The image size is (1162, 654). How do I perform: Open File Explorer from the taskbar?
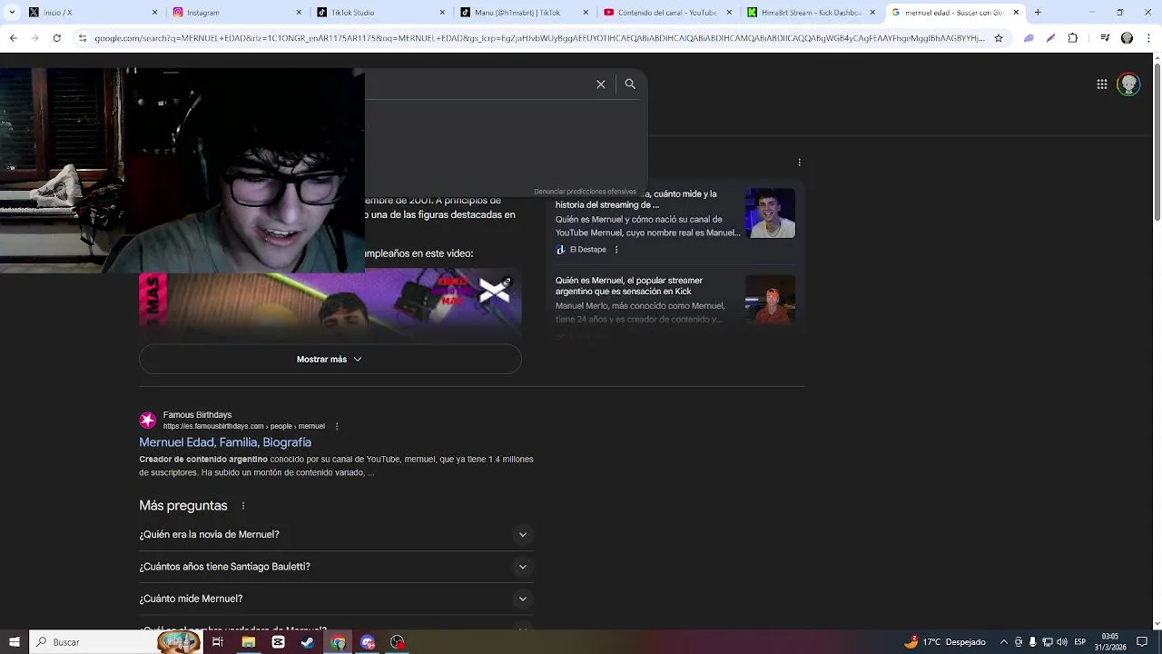(x=248, y=642)
